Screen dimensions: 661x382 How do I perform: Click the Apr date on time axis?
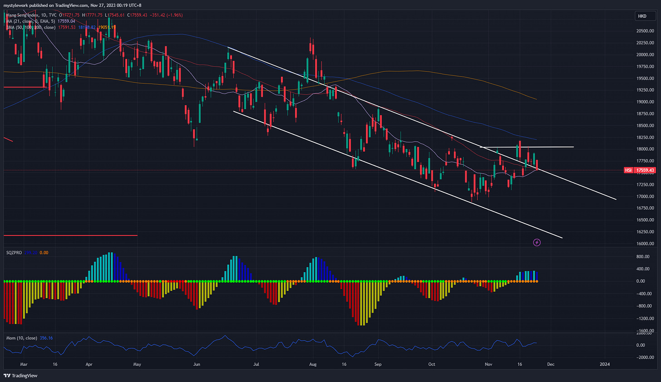click(x=89, y=364)
